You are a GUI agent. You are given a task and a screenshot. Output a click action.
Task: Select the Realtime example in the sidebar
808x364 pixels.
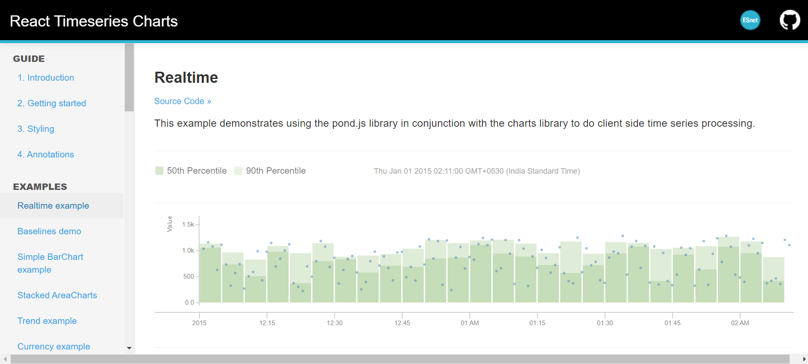click(53, 206)
